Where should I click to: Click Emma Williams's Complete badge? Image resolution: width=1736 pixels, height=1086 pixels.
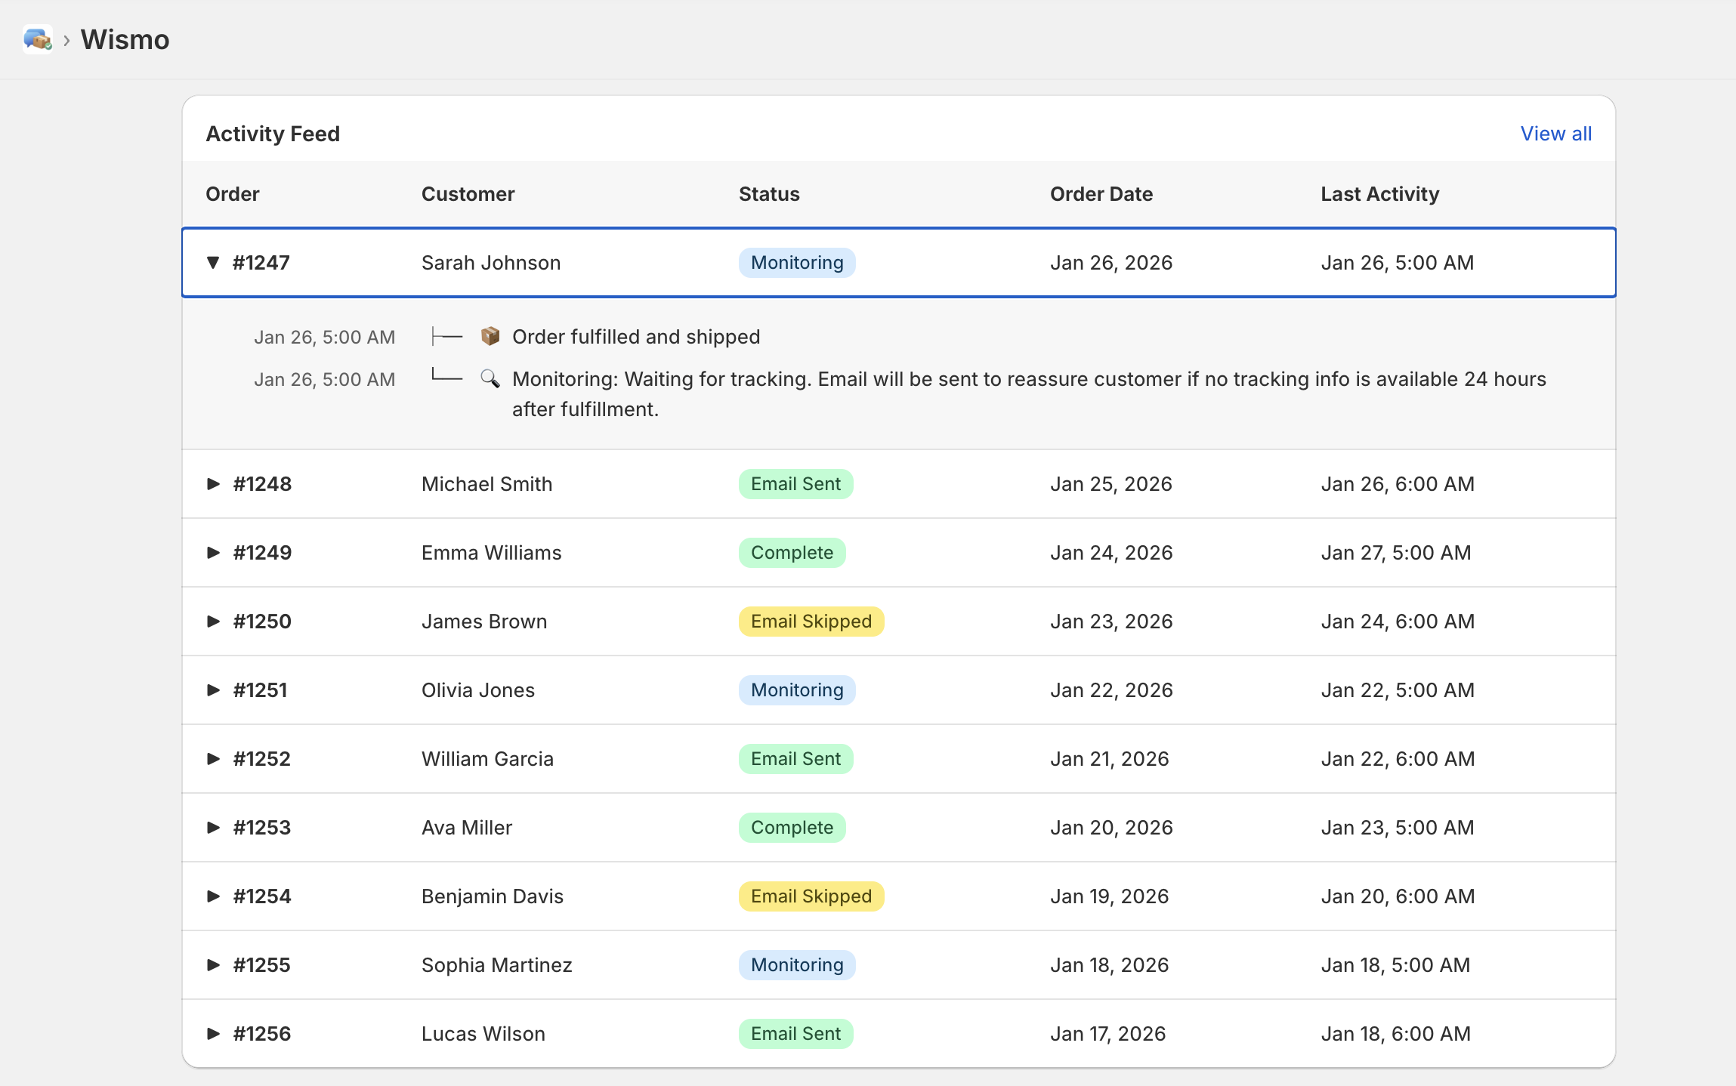pos(792,553)
